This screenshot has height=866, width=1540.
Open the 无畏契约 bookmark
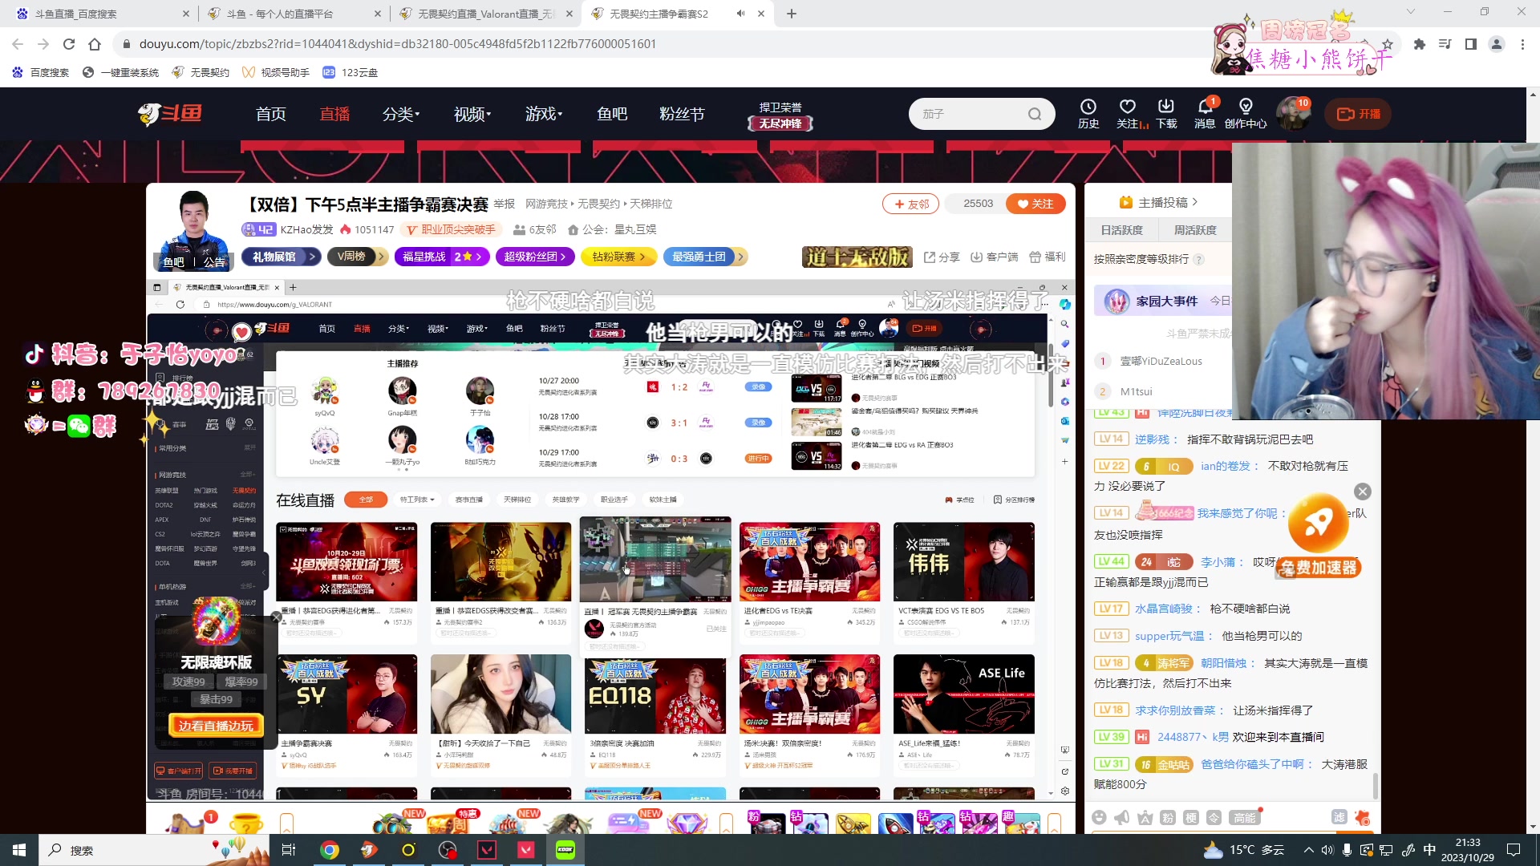pyautogui.click(x=201, y=72)
